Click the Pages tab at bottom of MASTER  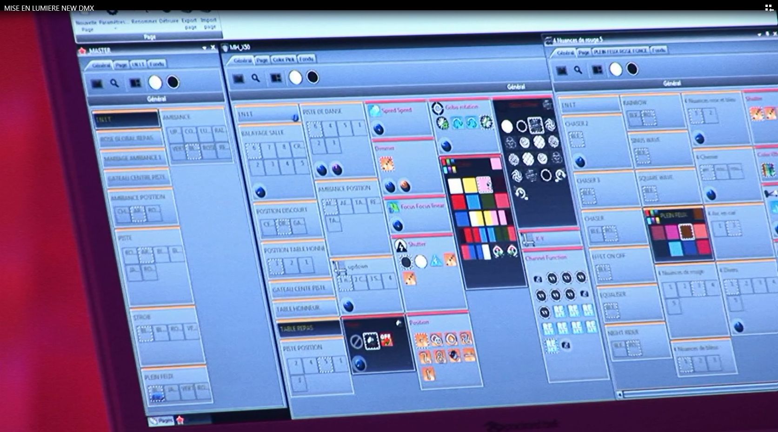(161, 421)
